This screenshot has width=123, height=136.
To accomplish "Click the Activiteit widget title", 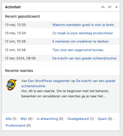I will pos(13,7).
